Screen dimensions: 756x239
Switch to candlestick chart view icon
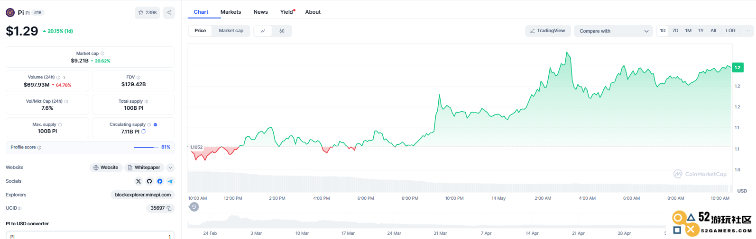282,31
